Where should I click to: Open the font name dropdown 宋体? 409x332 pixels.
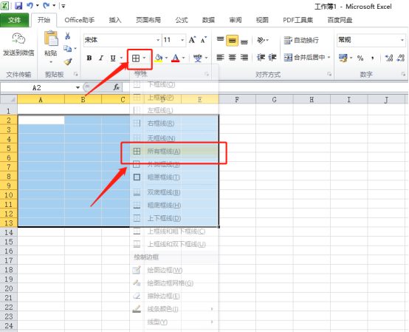pos(158,40)
